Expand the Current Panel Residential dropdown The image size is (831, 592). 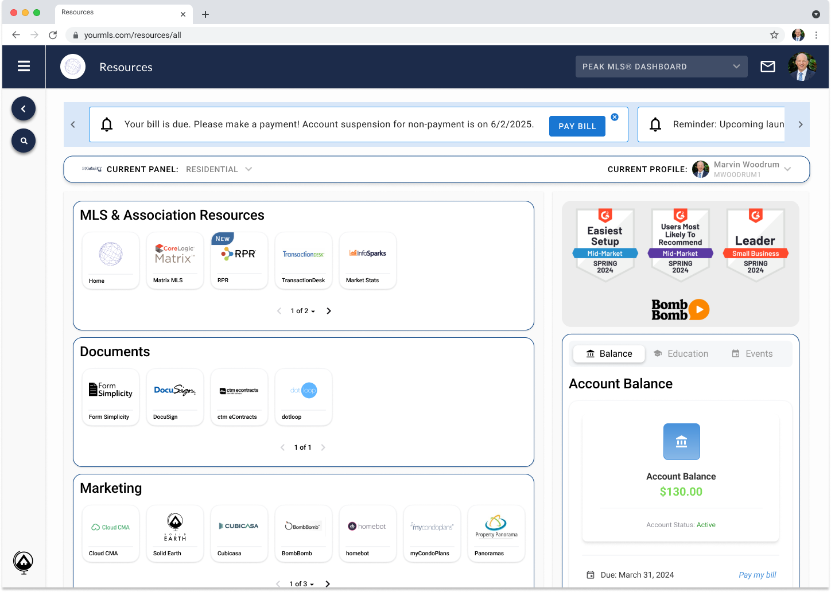(219, 169)
